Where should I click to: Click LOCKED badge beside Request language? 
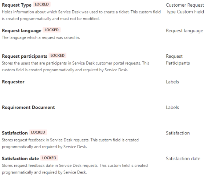52,30
